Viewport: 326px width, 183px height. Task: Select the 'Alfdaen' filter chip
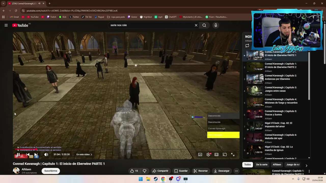[x=277, y=165]
